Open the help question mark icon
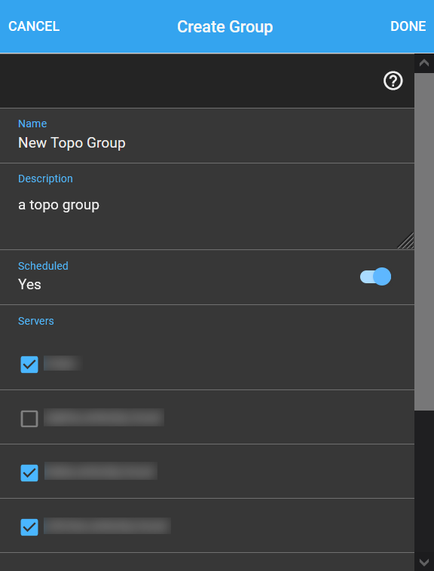Image resolution: width=434 pixels, height=571 pixels. (x=393, y=81)
